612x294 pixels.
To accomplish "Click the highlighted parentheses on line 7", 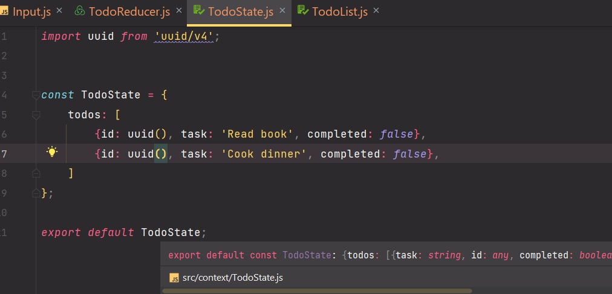I will (x=160, y=154).
